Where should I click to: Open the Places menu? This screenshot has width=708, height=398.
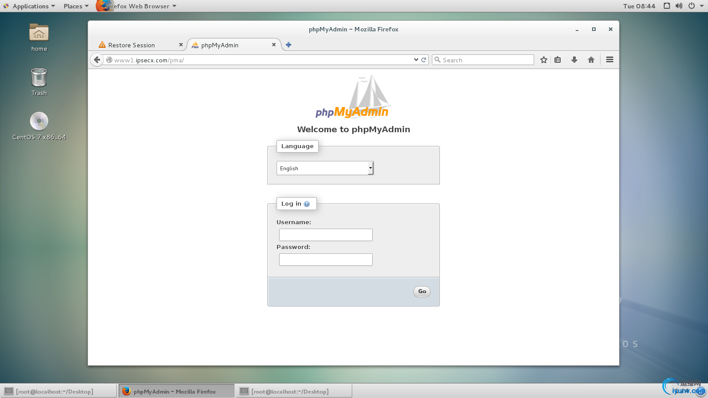coord(76,6)
